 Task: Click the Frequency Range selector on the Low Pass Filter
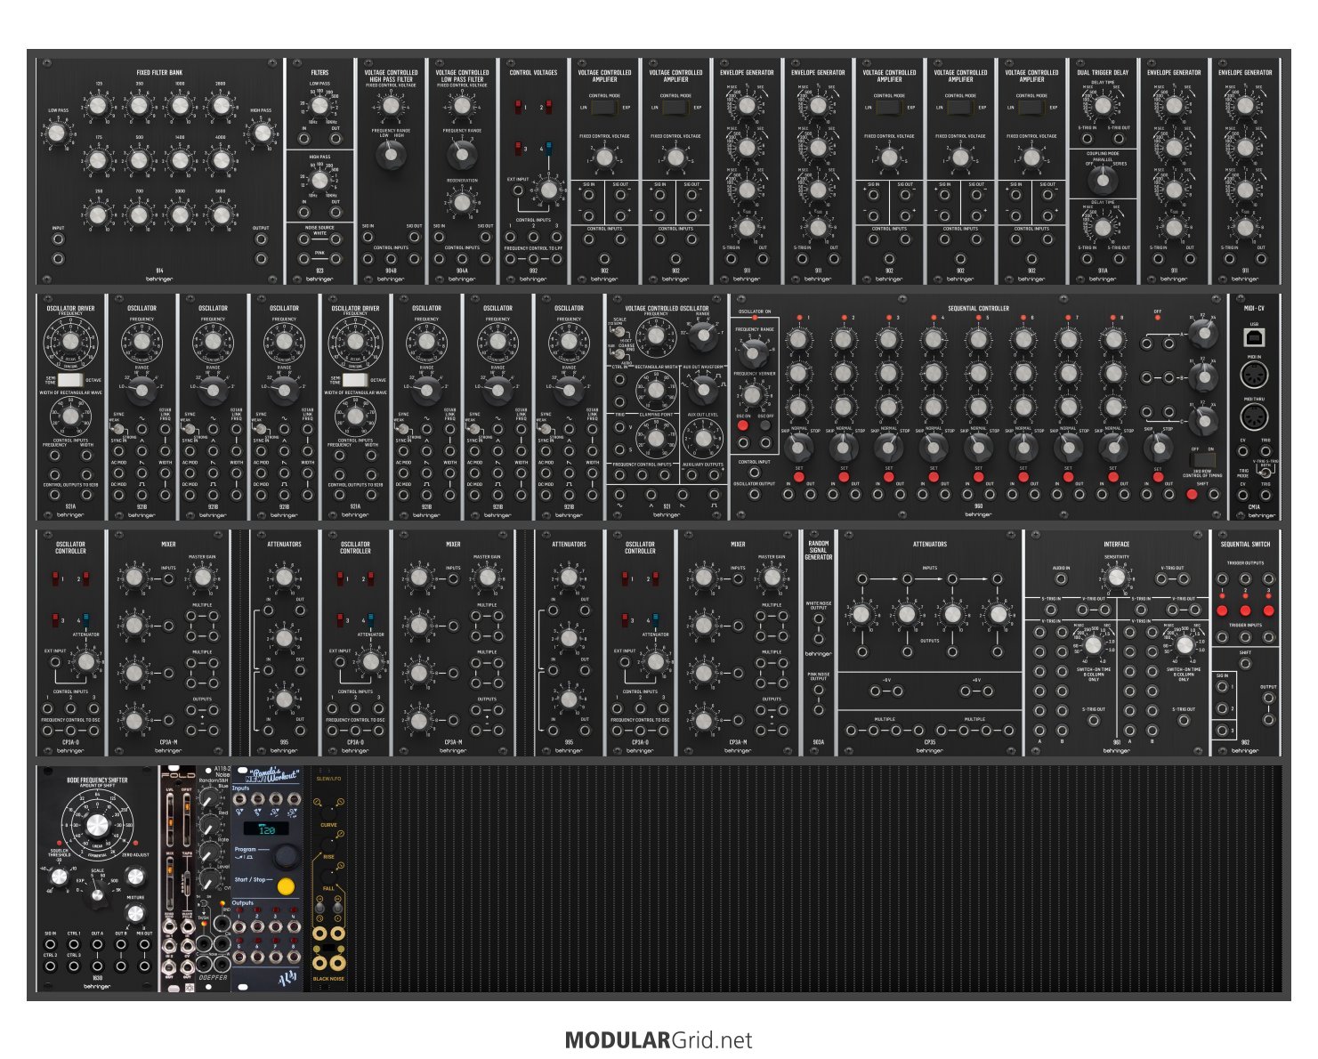pos(461,155)
